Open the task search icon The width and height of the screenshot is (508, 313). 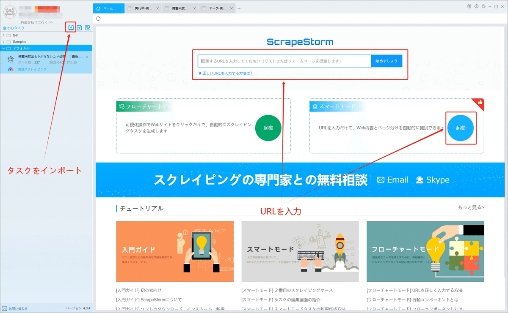[x=88, y=28]
